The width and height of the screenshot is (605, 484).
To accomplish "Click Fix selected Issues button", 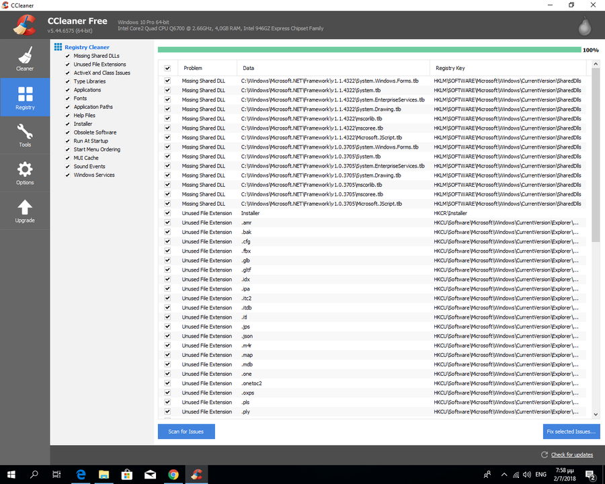I will click(x=571, y=432).
